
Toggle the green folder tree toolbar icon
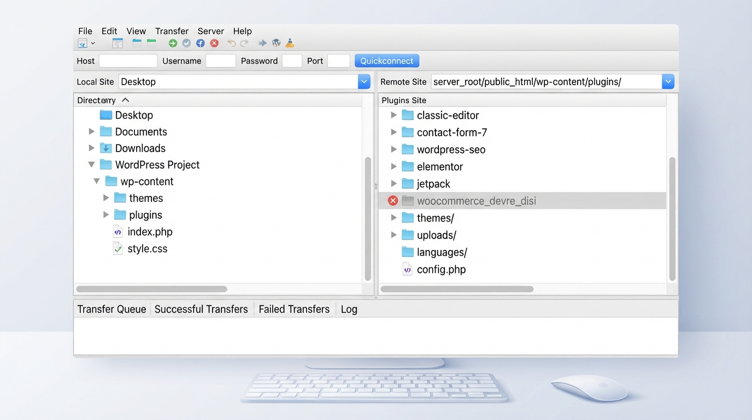[x=151, y=43]
